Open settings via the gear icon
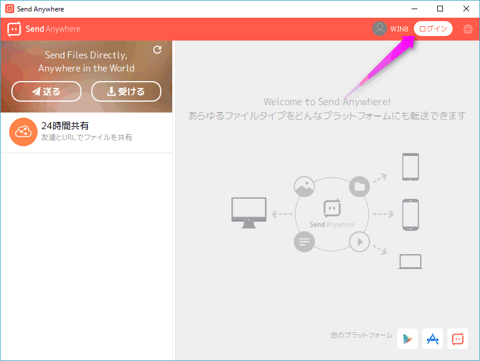 468,29
